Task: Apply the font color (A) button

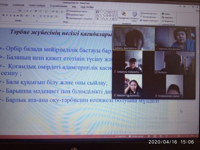Action: [34, 16]
